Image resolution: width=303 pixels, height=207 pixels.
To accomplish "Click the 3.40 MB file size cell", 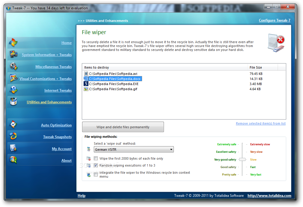I will [x=256, y=84].
